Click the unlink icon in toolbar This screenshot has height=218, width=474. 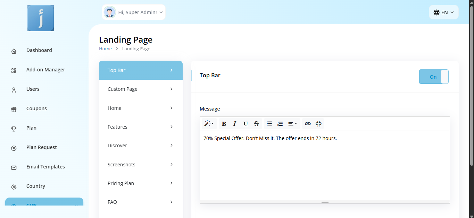click(x=318, y=124)
